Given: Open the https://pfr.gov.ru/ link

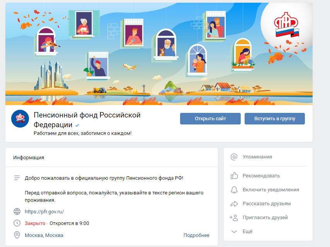Looking at the screenshot, I should coord(44,211).
